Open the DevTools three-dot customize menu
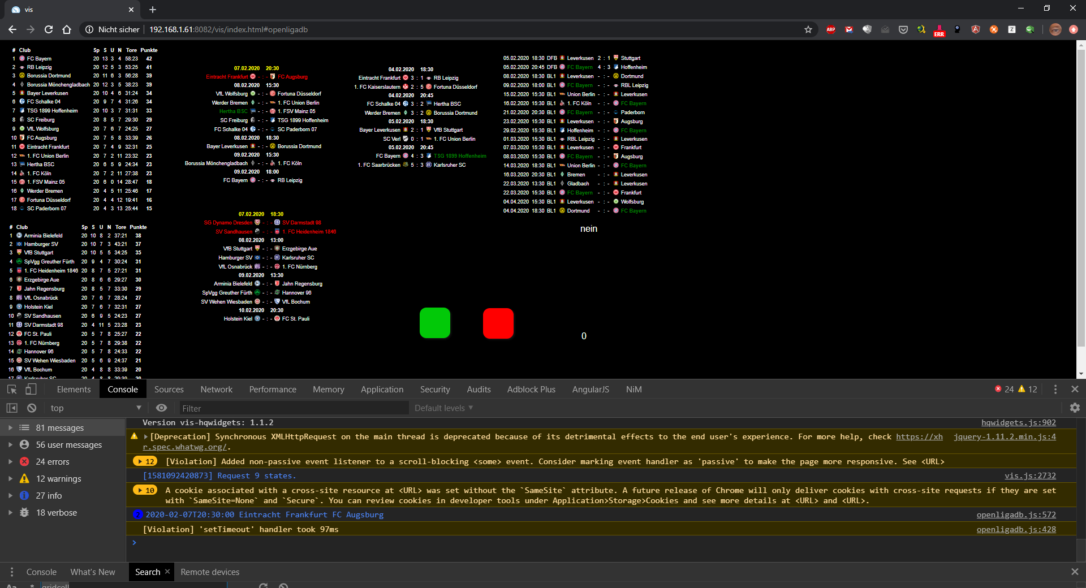This screenshot has height=588, width=1086. point(1055,389)
